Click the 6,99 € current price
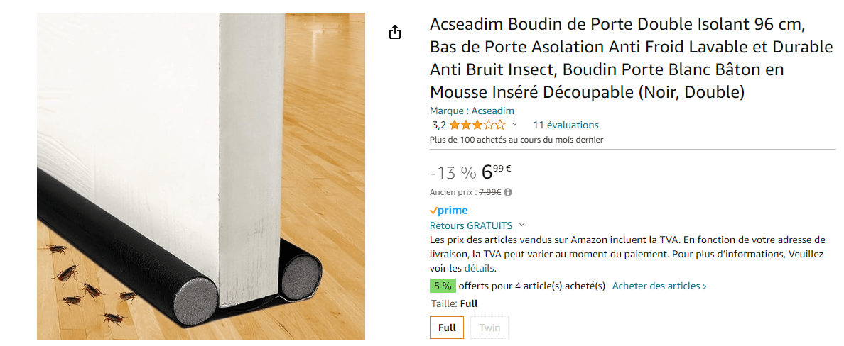Image resolution: width=844 pixels, height=346 pixels. pyautogui.click(x=496, y=172)
